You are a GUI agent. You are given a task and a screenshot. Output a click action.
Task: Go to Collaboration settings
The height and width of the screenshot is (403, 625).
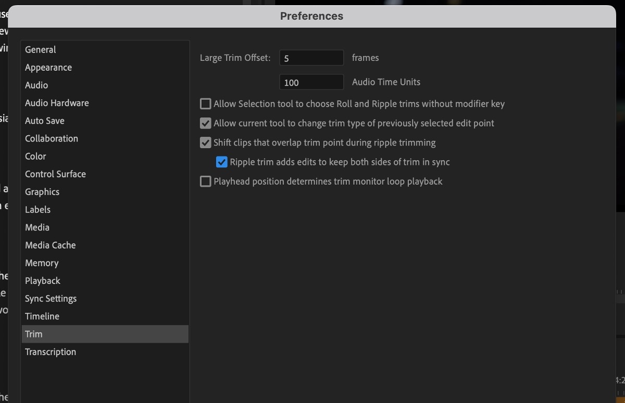51,138
